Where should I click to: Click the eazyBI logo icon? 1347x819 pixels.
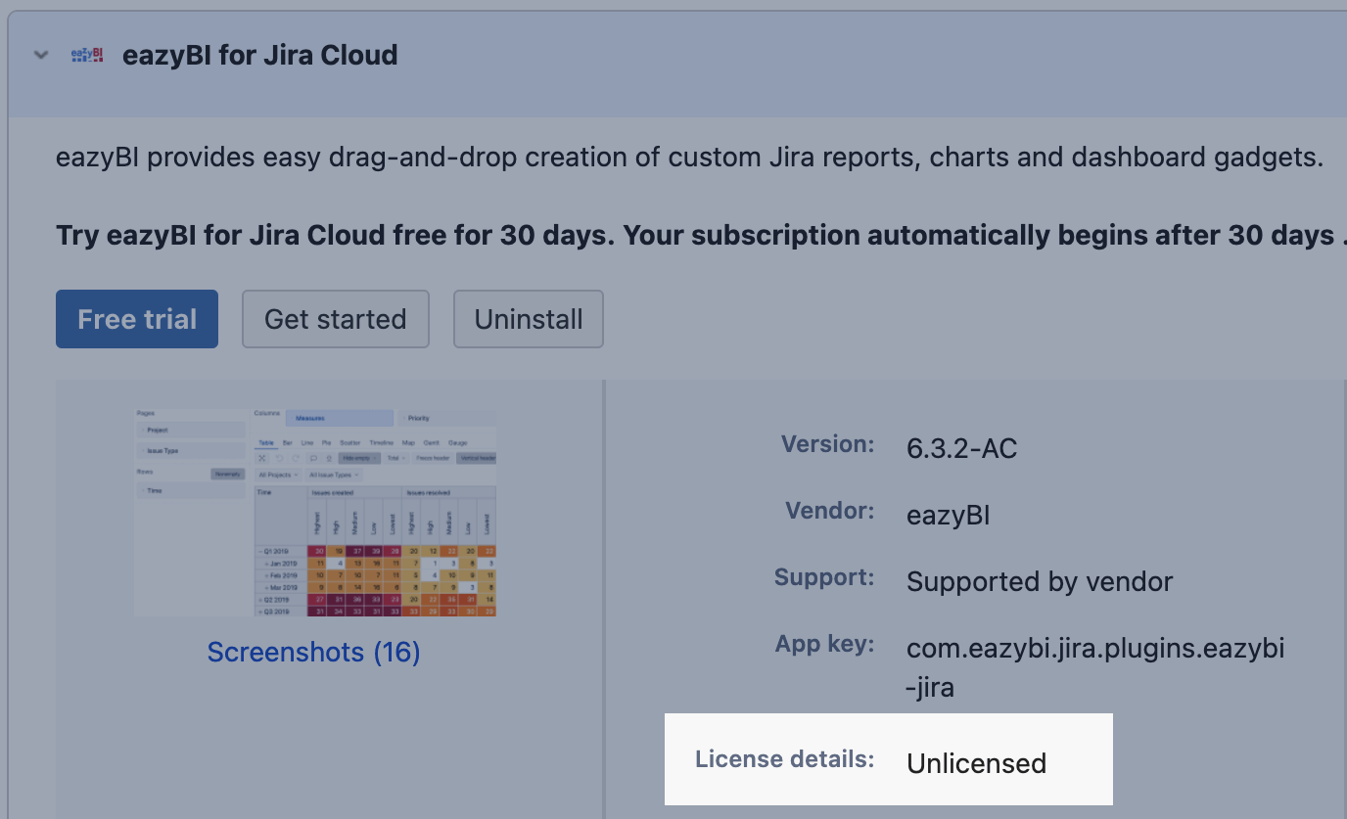click(x=87, y=56)
